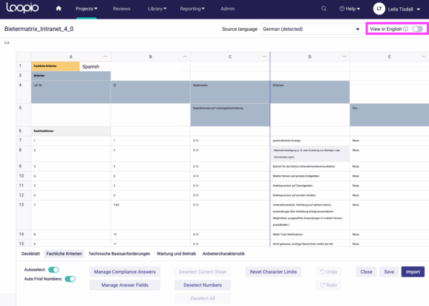Select row 7 header number
The image size is (429, 306).
tap(23, 141)
